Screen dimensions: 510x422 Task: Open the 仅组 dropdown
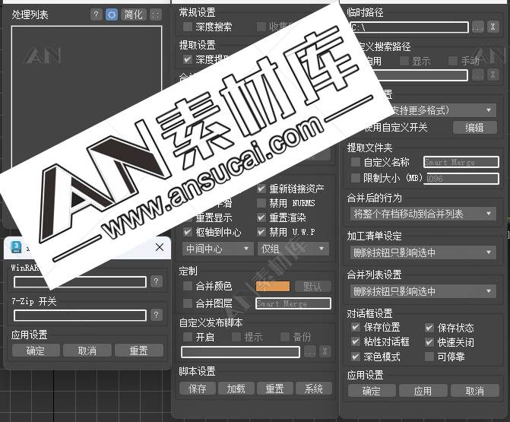293,249
